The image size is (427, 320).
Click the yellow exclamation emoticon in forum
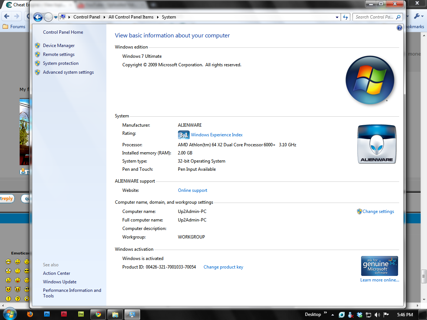(9, 299)
